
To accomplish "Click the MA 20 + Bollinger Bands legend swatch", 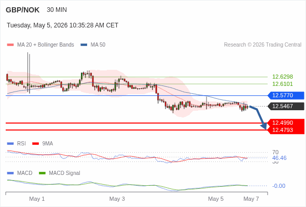I will tap(10, 45).
